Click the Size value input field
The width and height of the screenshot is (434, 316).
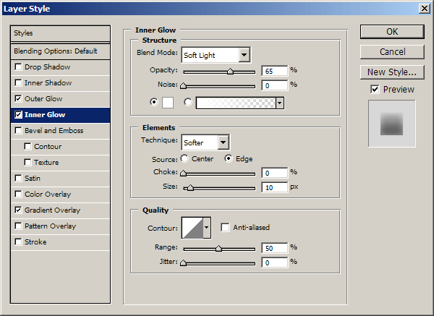coord(274,188)
